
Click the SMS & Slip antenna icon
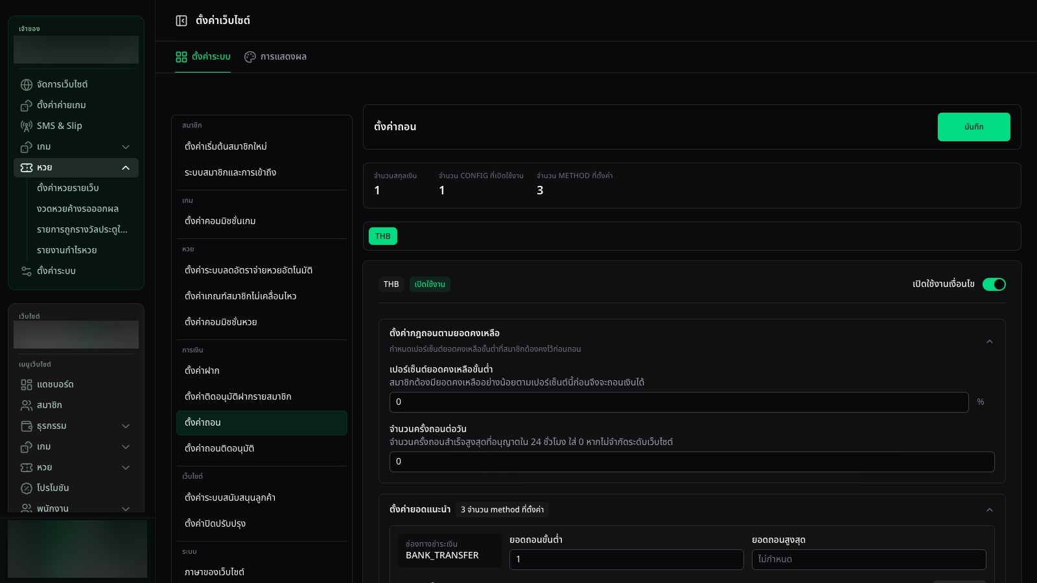[x=27, y=126]
